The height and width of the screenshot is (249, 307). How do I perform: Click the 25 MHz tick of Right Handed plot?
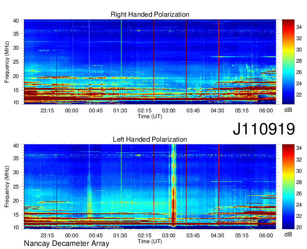coord(16,62)
